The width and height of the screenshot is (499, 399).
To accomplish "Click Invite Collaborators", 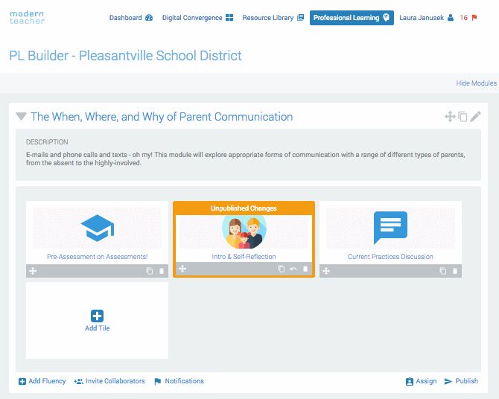I will [x=109, y=381].
